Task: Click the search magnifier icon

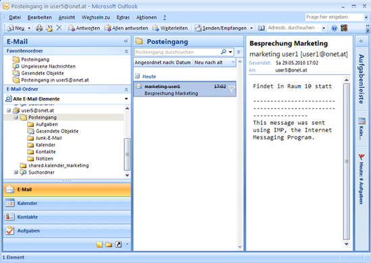Action: [x=223, y=52]
